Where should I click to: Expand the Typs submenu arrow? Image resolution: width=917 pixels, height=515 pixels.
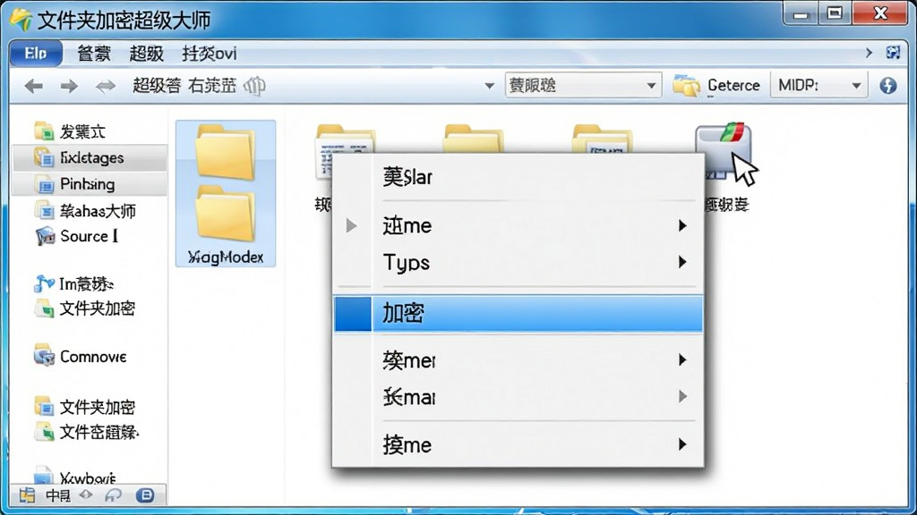[x=681, y=262]
